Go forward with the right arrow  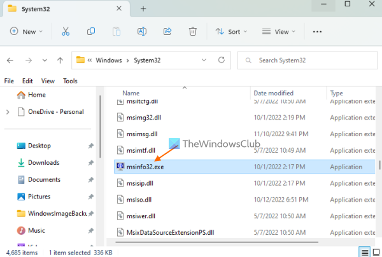point(29,60)
